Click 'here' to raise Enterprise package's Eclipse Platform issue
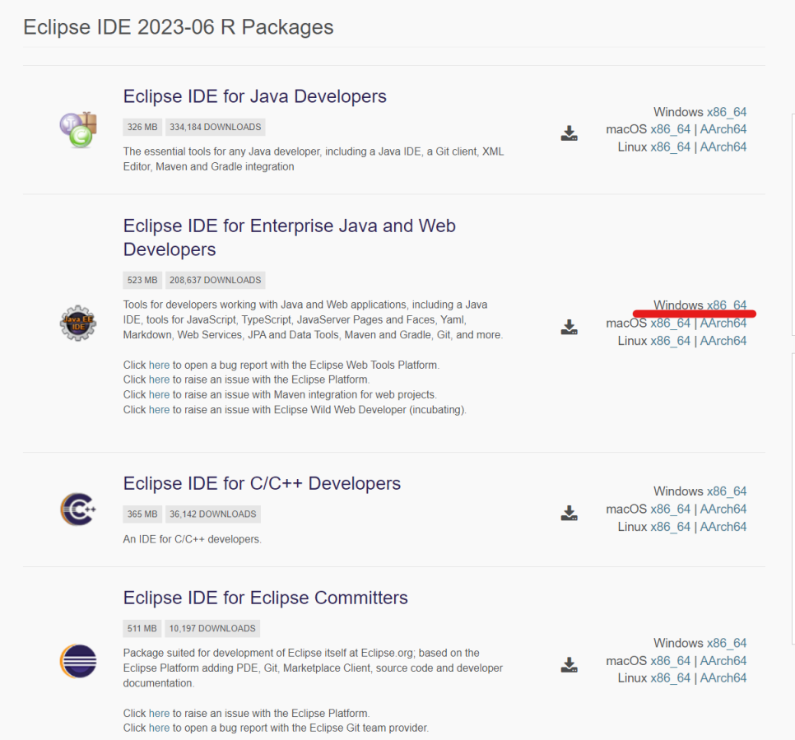795x740 pixels. point(159,379)
